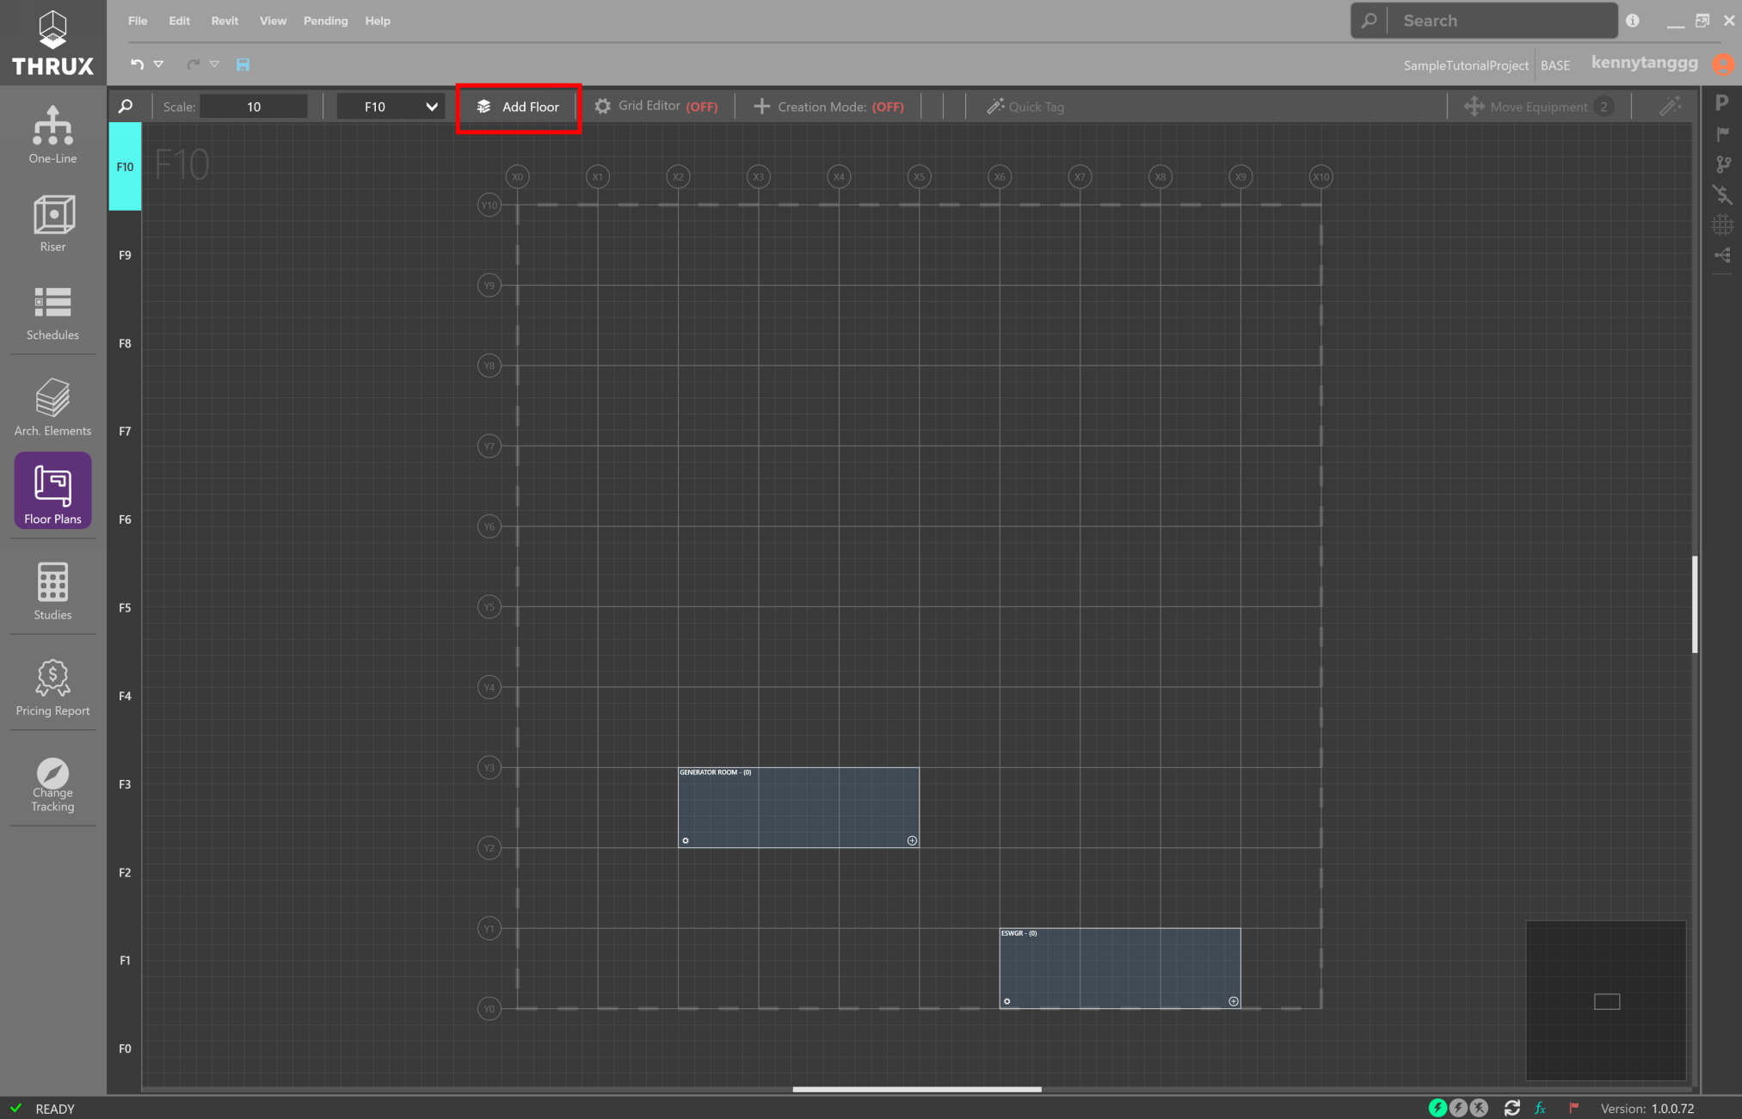Select floor F3 in the floor strip
This screenshot has height=1119, width=1742.
pos(125,784)
